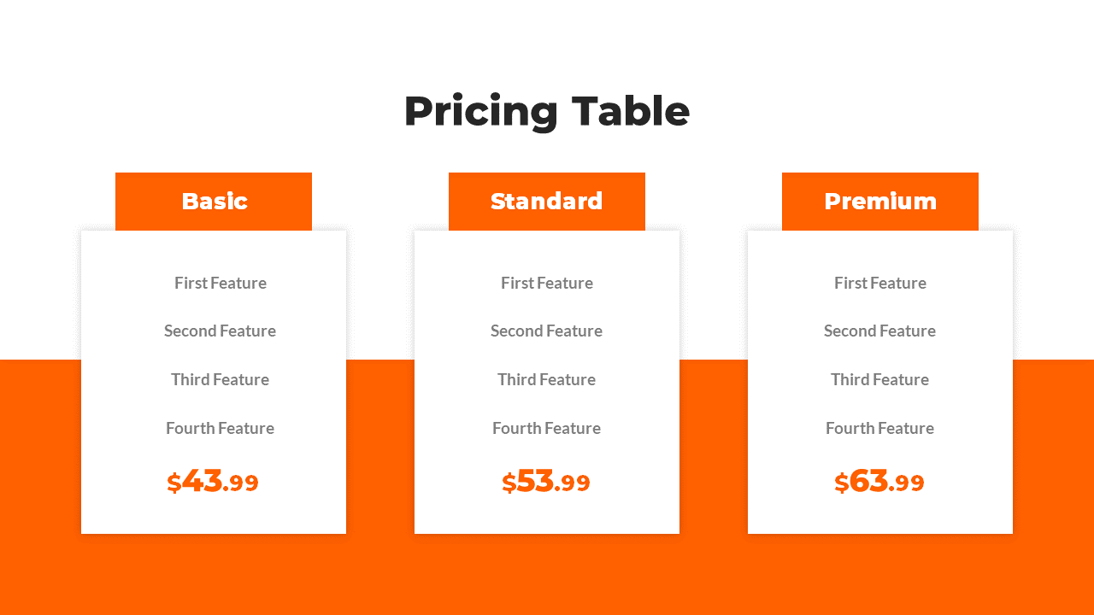This screenshot has height=615, width=1094.
Task: Select the Standard plan header
Action: 547,202
